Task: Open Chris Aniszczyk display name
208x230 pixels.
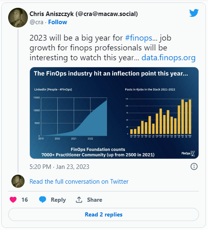Action: click(84, 14)
